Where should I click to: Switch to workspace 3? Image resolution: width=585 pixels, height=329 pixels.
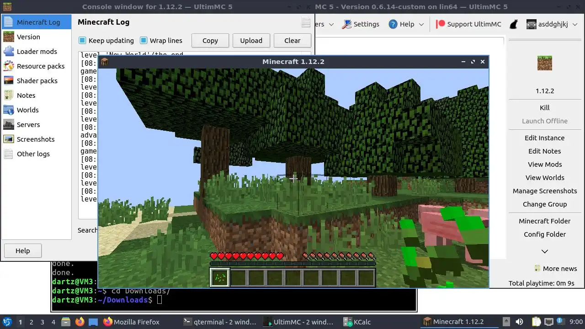[43, 322]
